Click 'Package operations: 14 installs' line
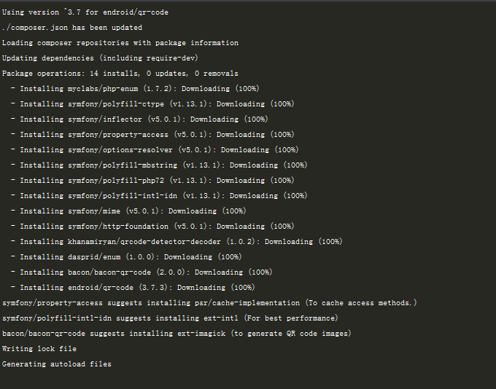The height and width of the screenshot is (389, 496). coord(120,74)
